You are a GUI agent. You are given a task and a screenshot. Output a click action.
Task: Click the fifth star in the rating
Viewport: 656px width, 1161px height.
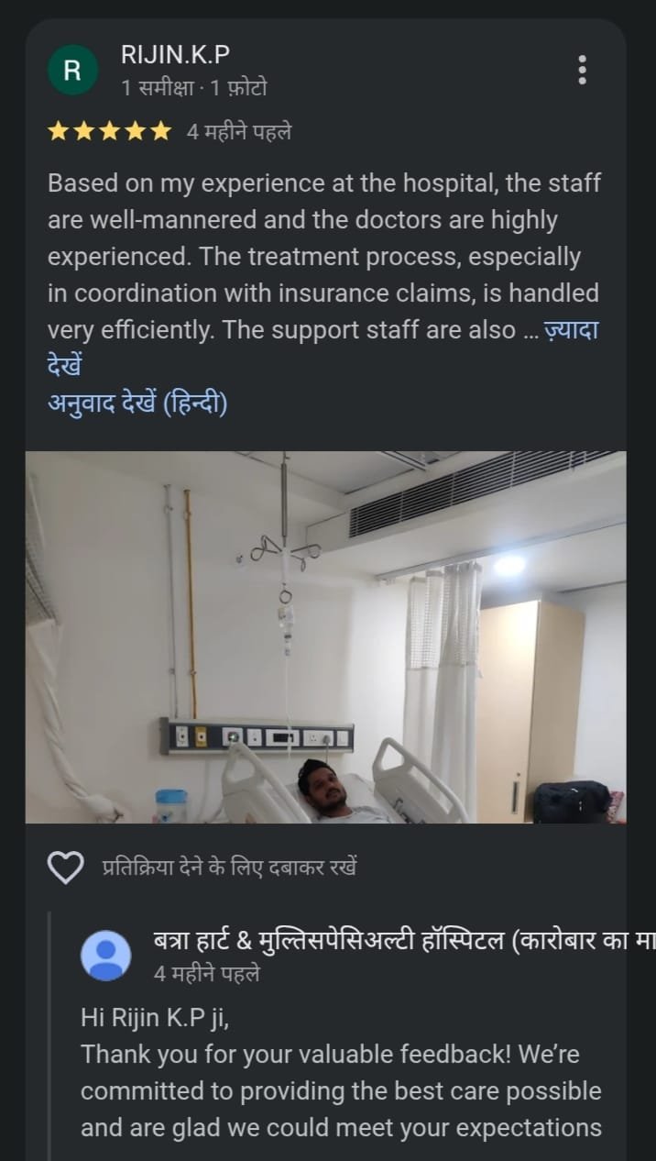pyautogui.click(x=160, y=132)
